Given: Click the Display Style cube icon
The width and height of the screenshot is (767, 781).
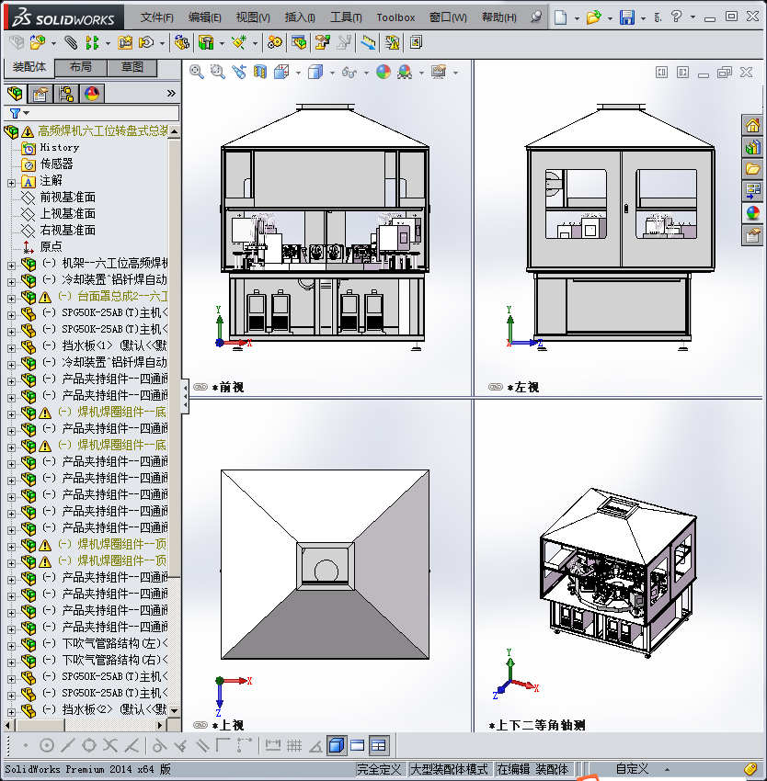Looking at the screenshot, I should click(x=315, y=72).
